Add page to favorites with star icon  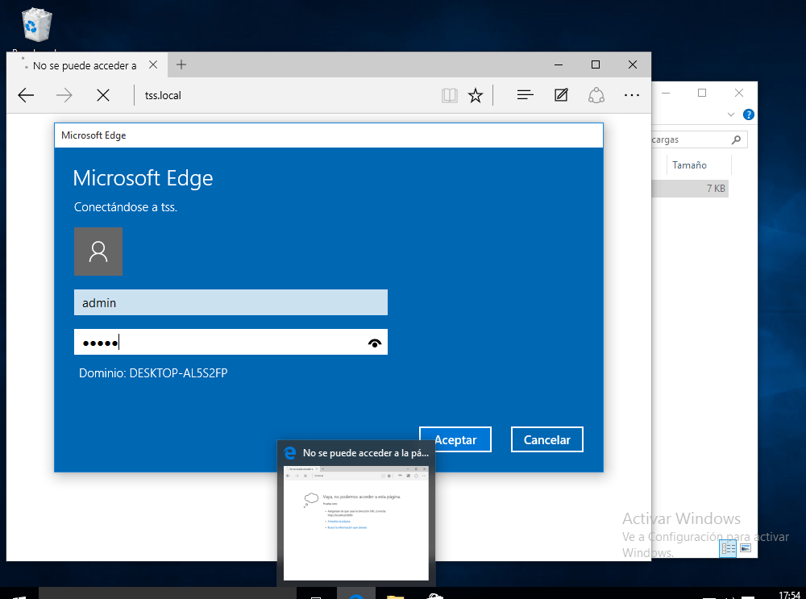476,95
